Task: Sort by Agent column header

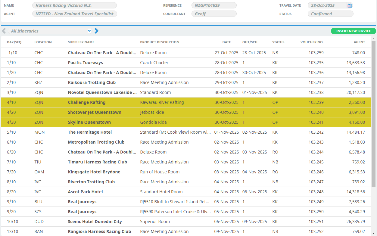Action: pyautogui.click(x=359, y=42)
